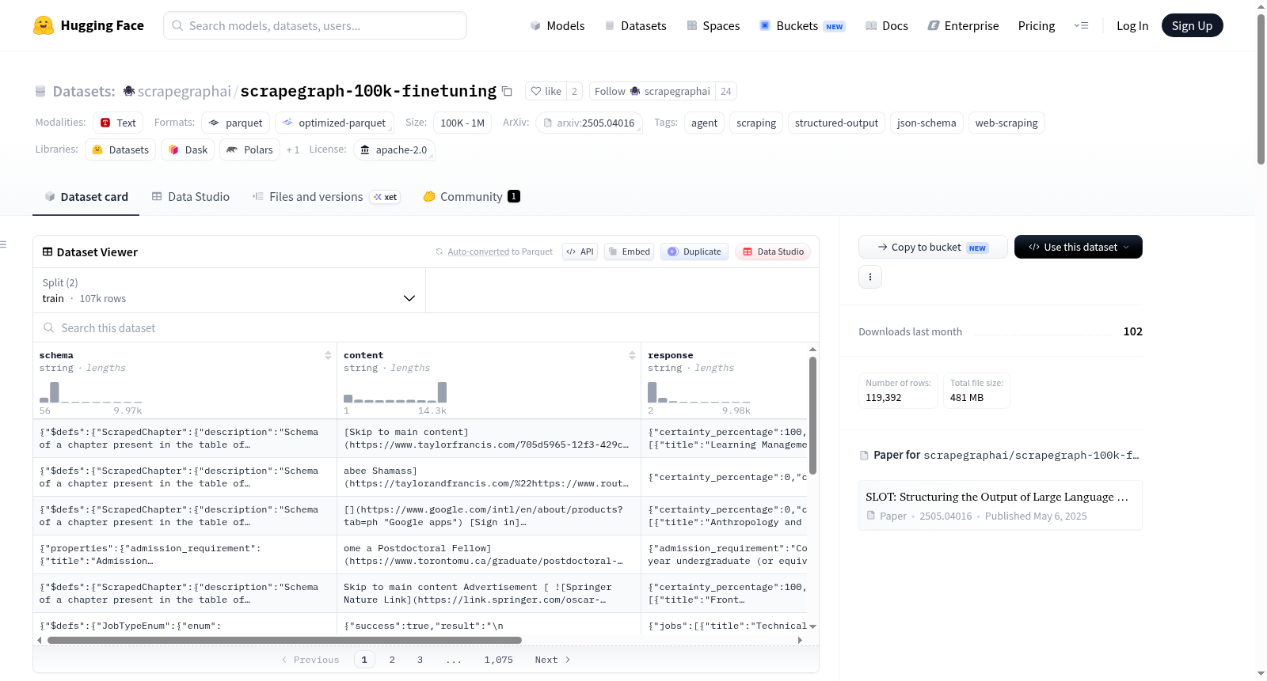Viewport: 1267px width, 681px height.
Task: Like the dataset with heart button
Action: [x=546, y=91]
